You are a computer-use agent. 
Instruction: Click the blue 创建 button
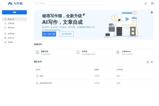[14, 12]
